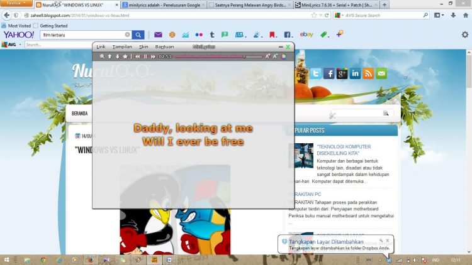Open AVG toolbar dropdown arrow
Screen dimensions: 472x265
click(20, 45)
